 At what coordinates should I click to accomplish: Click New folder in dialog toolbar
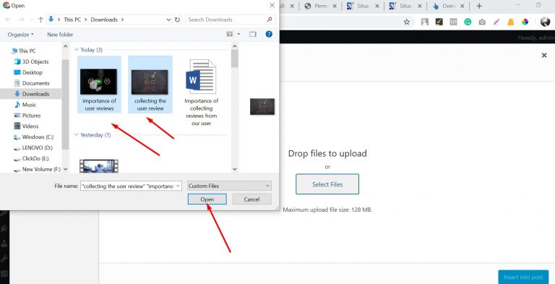[60, 35]
